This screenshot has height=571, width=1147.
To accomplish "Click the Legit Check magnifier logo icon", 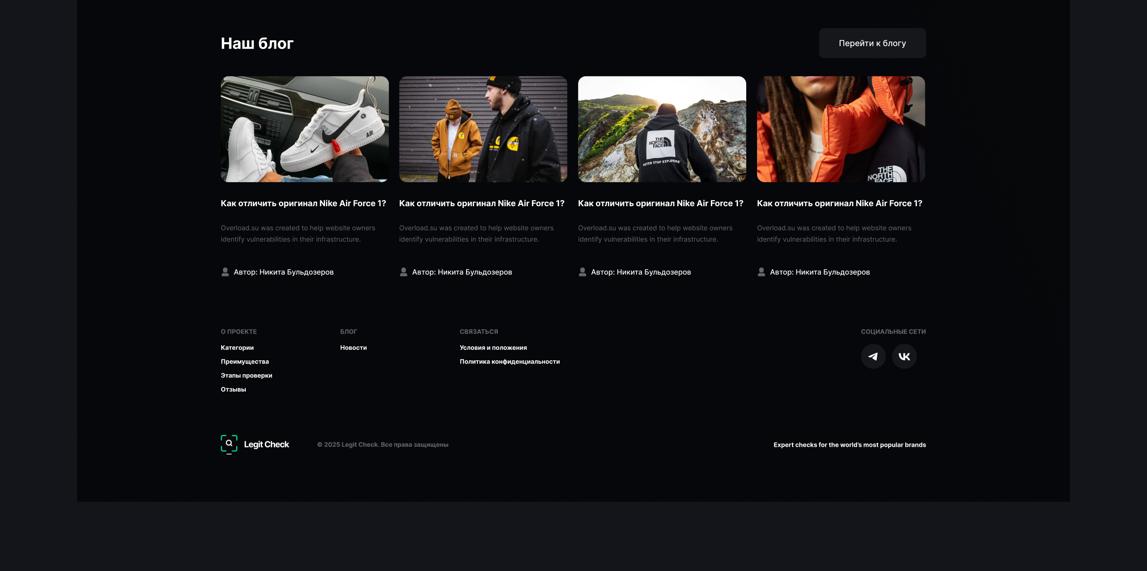I will pos(229,444).
